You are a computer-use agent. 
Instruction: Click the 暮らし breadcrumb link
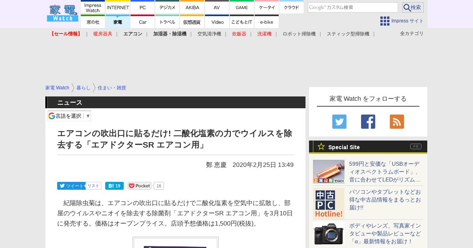(x=84, y=88)
